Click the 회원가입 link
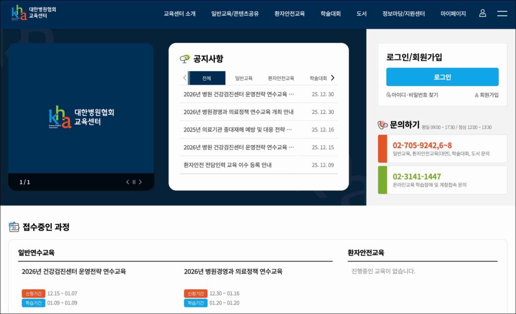 (x=486, y=95)
